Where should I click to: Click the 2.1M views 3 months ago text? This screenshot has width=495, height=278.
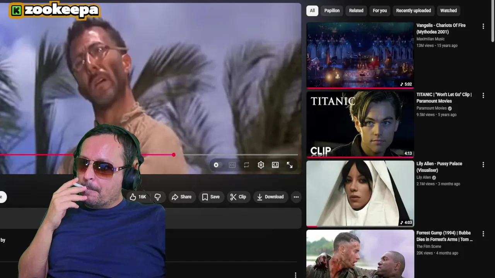click(438, 184)
